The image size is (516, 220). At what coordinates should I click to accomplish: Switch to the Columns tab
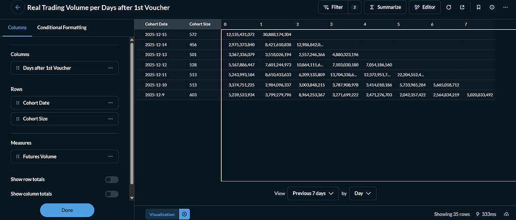pos(17,28)
